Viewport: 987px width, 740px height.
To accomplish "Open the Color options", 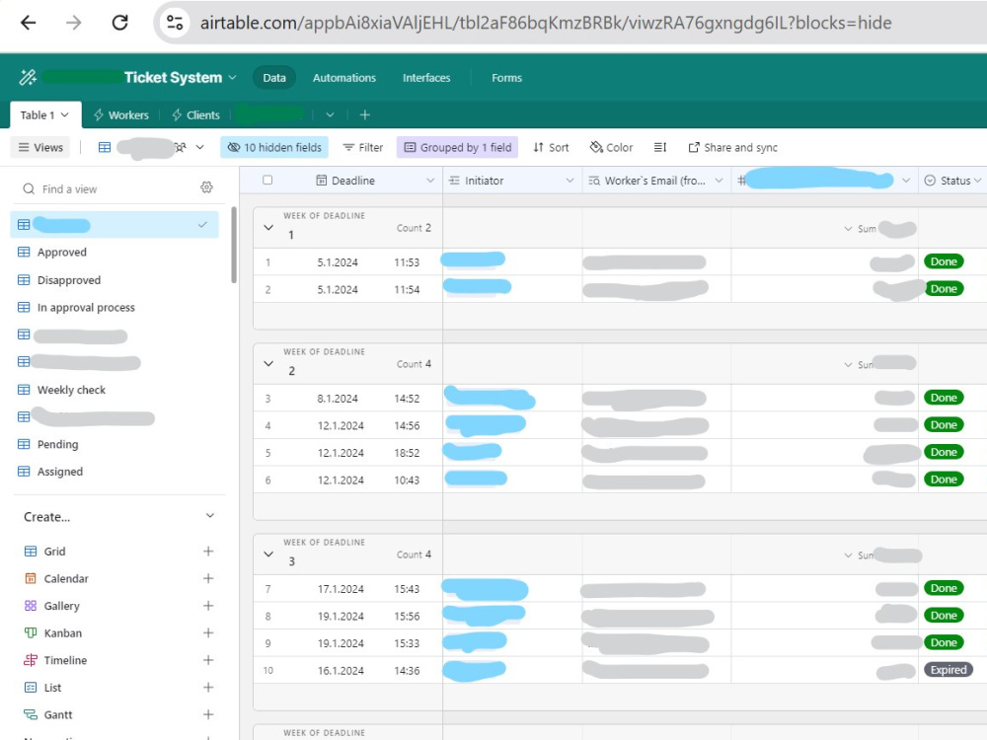I will coord(611,147).
